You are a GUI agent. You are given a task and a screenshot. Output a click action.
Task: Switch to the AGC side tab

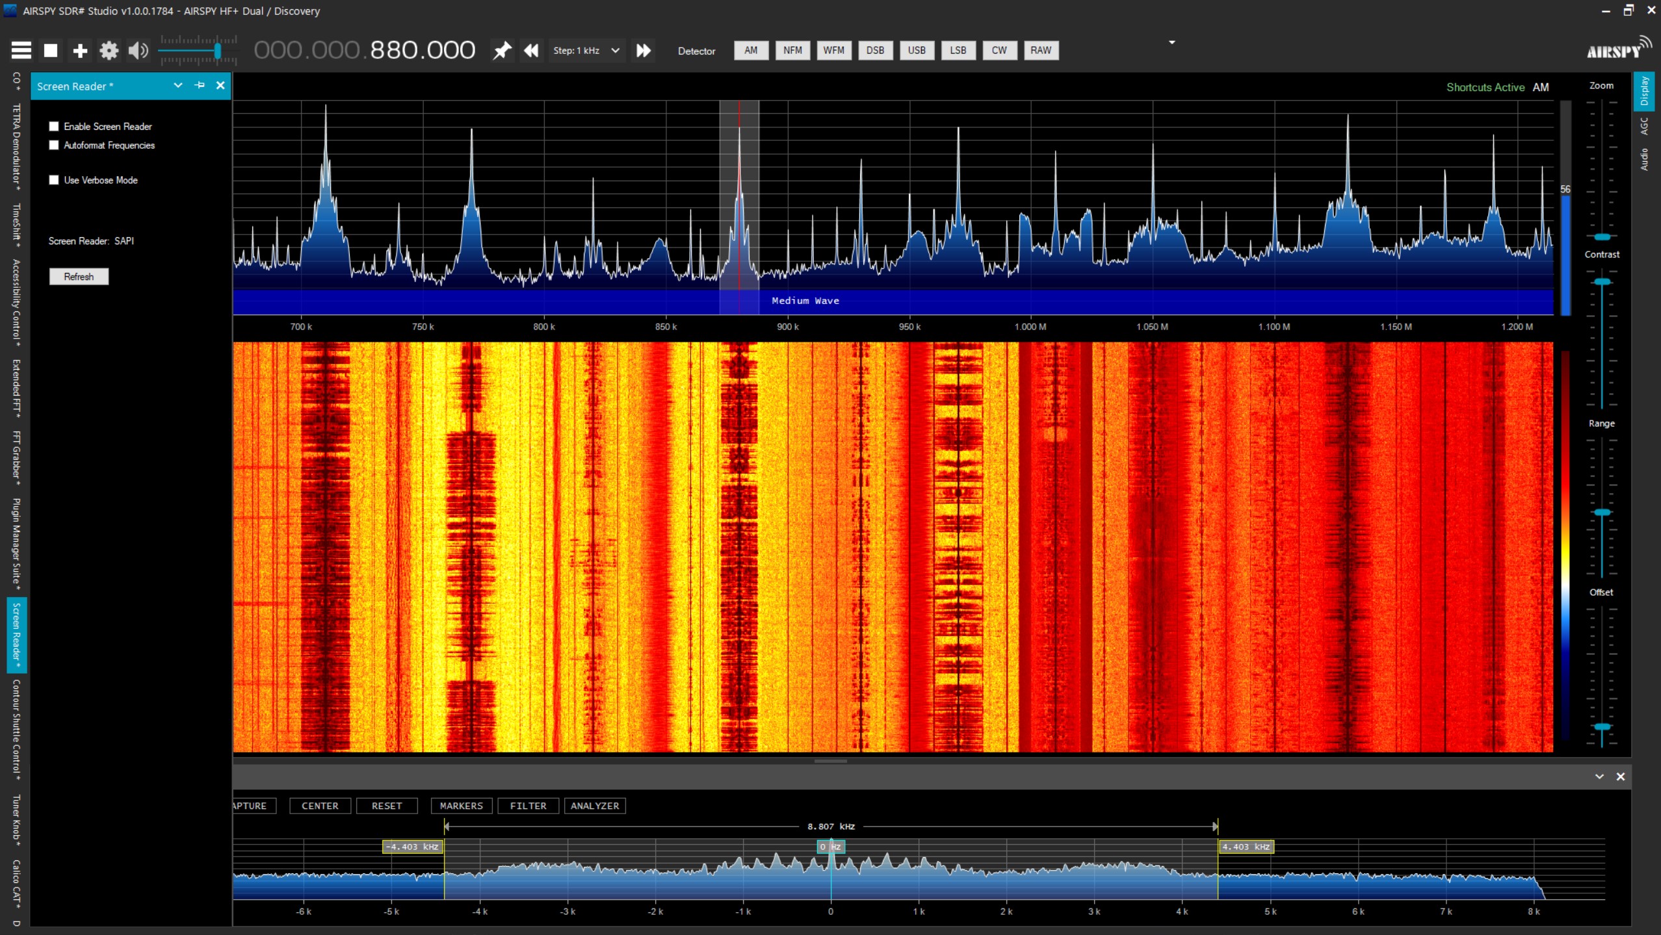click(x=1644, y=126)
